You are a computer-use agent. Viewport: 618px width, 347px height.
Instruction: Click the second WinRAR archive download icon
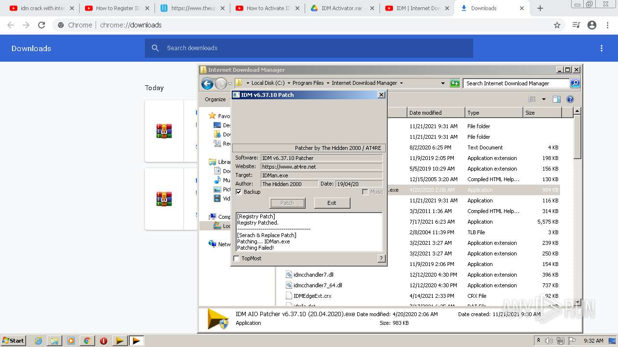pyautogui.click(x=164, y=199)
